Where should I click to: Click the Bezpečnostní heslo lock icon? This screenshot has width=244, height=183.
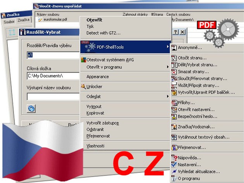[x=174, y=116]
